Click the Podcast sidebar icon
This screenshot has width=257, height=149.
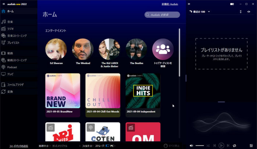pos(3,67)
